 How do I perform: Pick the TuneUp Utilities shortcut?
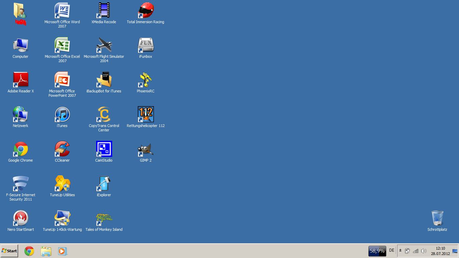(x=62, y=184)
